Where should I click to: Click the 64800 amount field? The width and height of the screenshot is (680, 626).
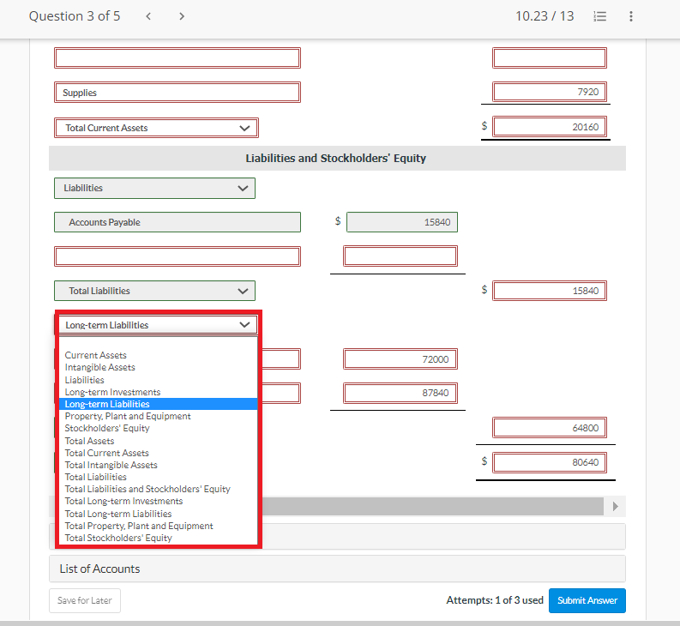pyautogui.click(x=550, y=428)
